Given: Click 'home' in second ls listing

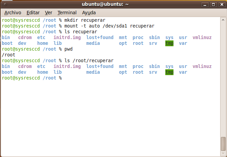Looking at the screenshot, I should click(43, 72).
